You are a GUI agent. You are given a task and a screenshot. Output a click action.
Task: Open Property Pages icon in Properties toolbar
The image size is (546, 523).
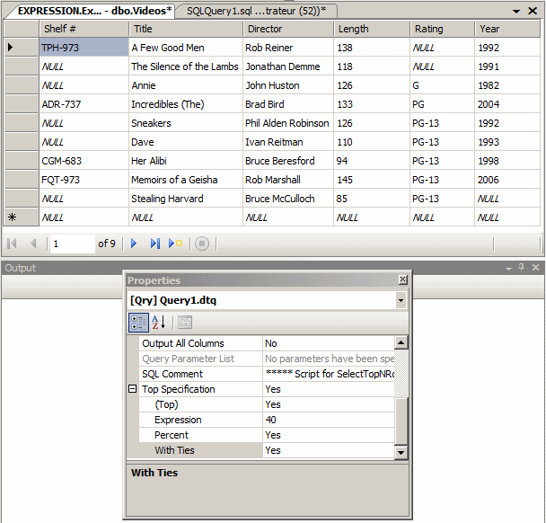pos(185,323)
